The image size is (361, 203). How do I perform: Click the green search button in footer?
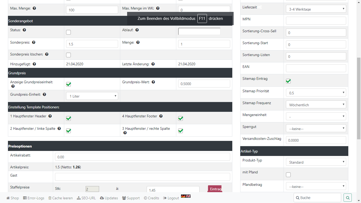coord(348,198)
